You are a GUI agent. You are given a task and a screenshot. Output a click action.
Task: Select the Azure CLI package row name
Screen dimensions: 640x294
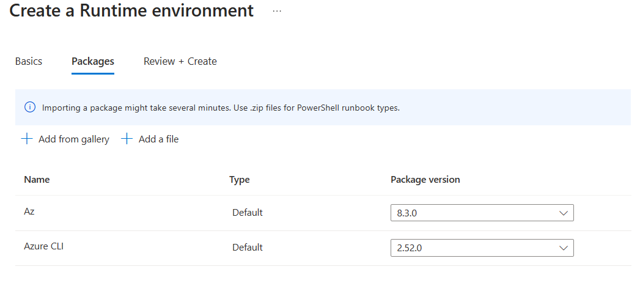pos(44,246)
